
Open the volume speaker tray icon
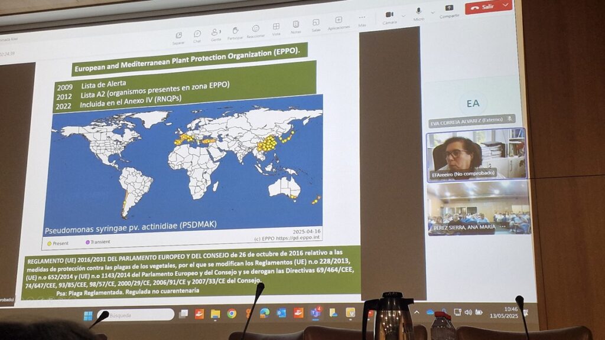(468, 312)
